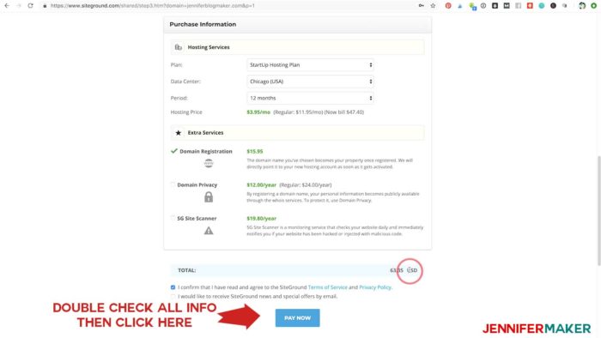Check the Domain Privacy option
The image size is (601, 338).
point(173,185)
